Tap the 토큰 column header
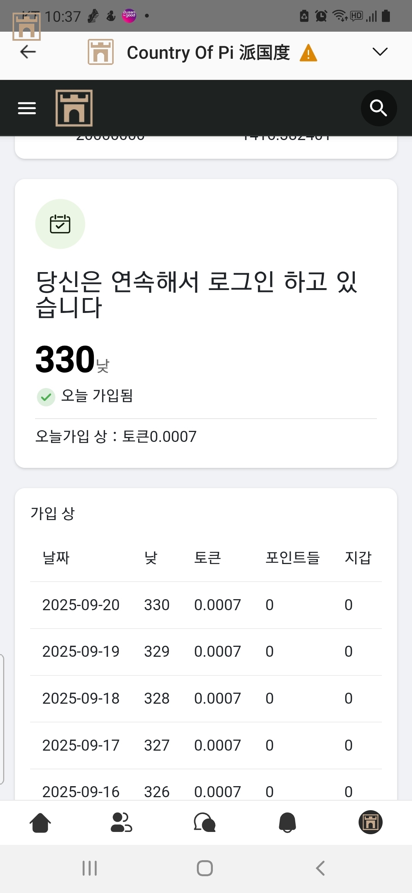 click(x=208, y=558)
